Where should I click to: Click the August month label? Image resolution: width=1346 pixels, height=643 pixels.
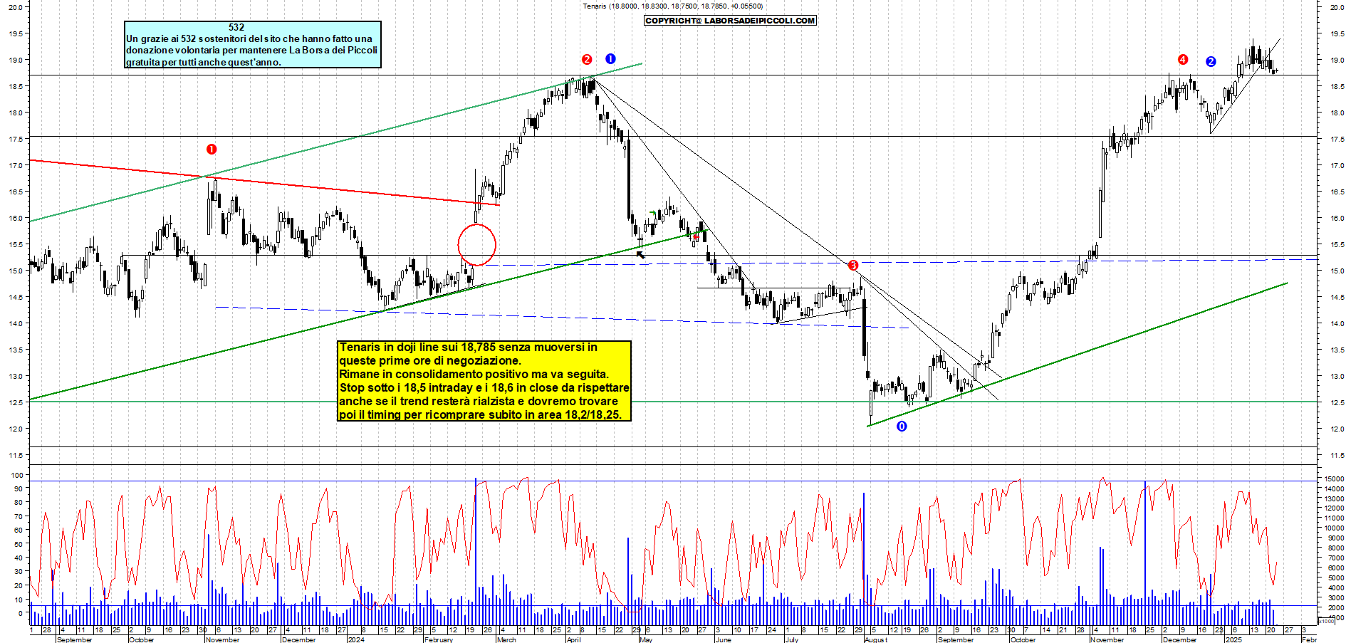click(876, 639)
